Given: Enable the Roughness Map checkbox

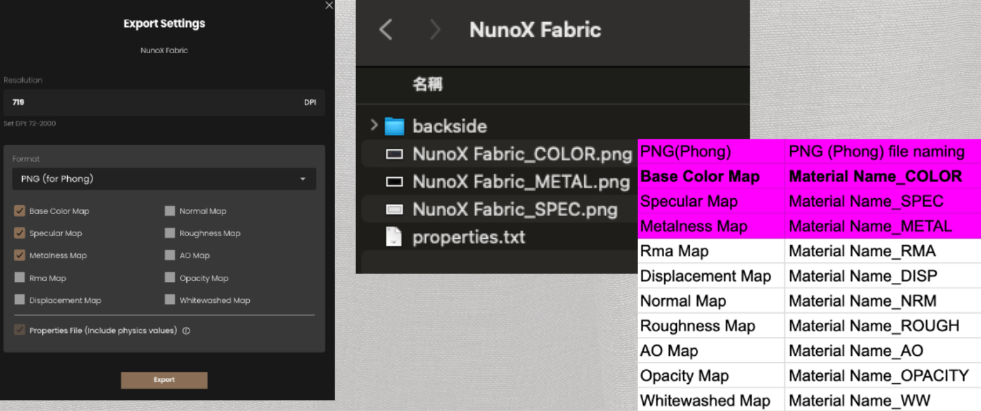Looking at the screenshot, I should pos(170,233).
